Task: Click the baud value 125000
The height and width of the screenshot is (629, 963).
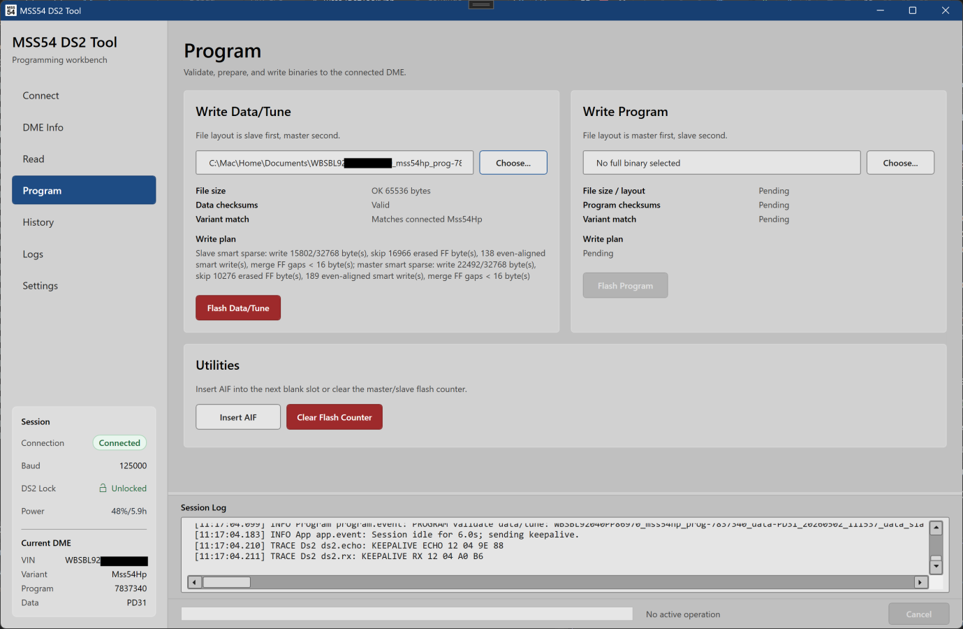Action: [133, 465]
